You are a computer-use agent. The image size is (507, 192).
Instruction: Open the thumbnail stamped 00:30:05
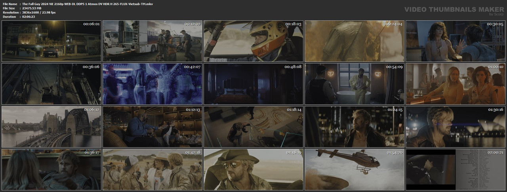coord(455,41)
